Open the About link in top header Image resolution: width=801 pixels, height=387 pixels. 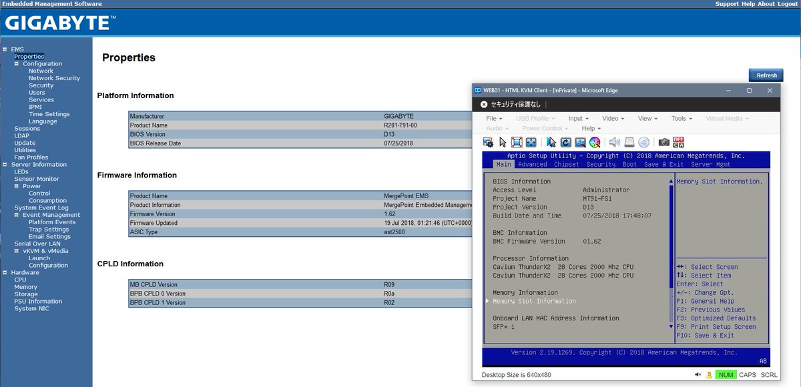pos(766,4)
